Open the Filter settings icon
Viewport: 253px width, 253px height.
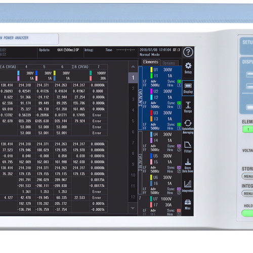188,147
